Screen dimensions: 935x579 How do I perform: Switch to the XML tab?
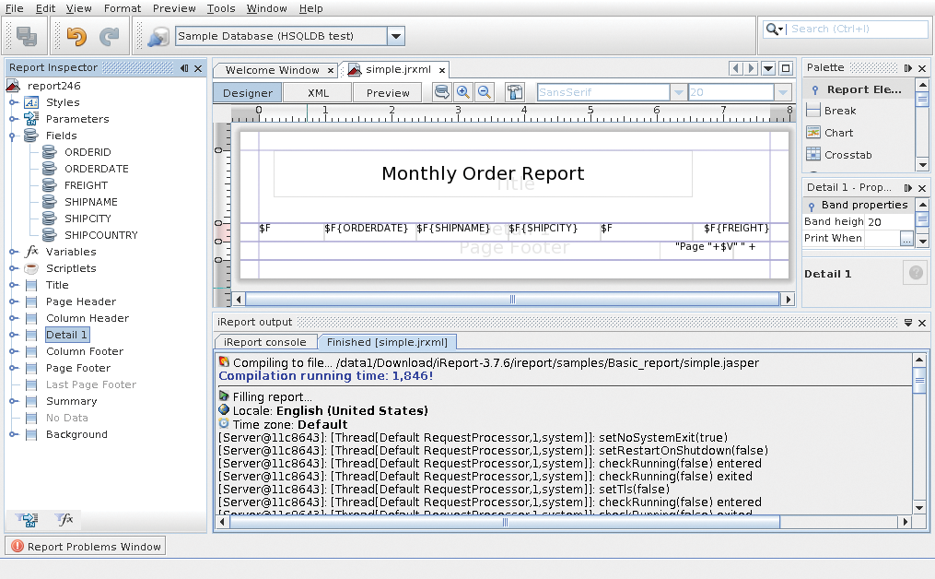[x=316, y=92]
